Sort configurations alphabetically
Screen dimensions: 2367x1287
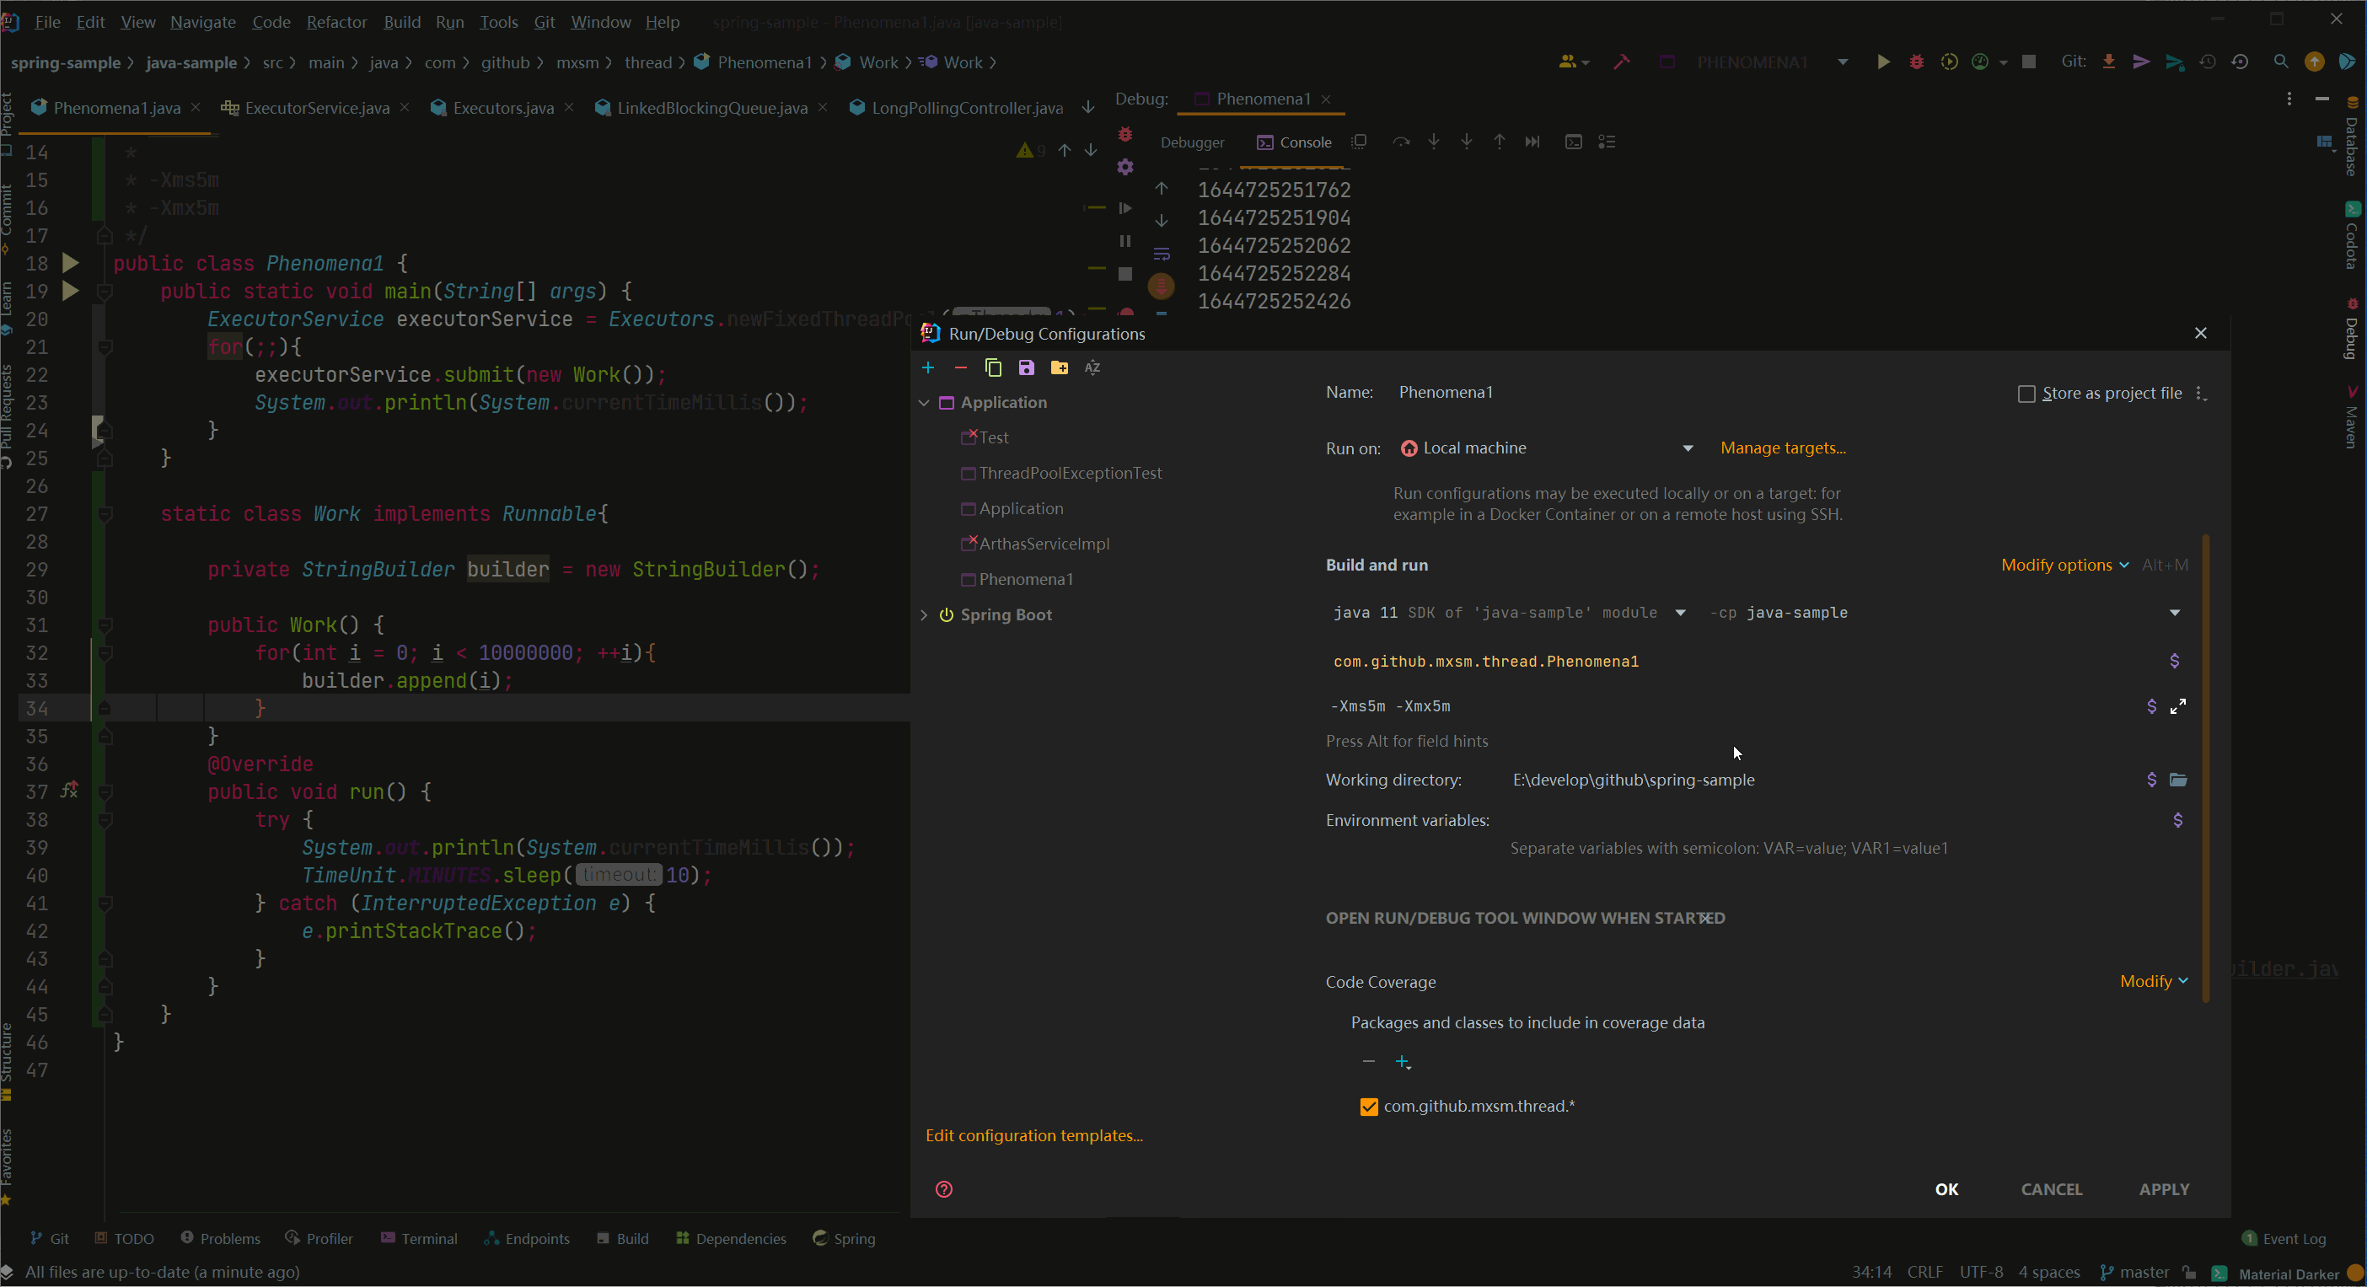1092,367
